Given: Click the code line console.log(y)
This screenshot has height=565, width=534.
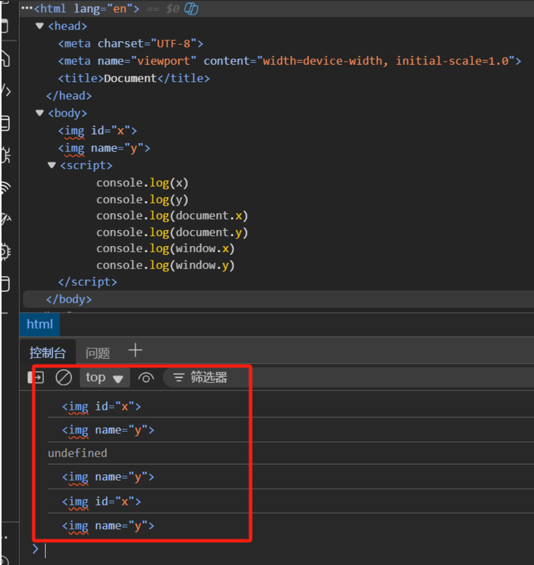Looking at the screenshot, I should click(x=142, y=199).
